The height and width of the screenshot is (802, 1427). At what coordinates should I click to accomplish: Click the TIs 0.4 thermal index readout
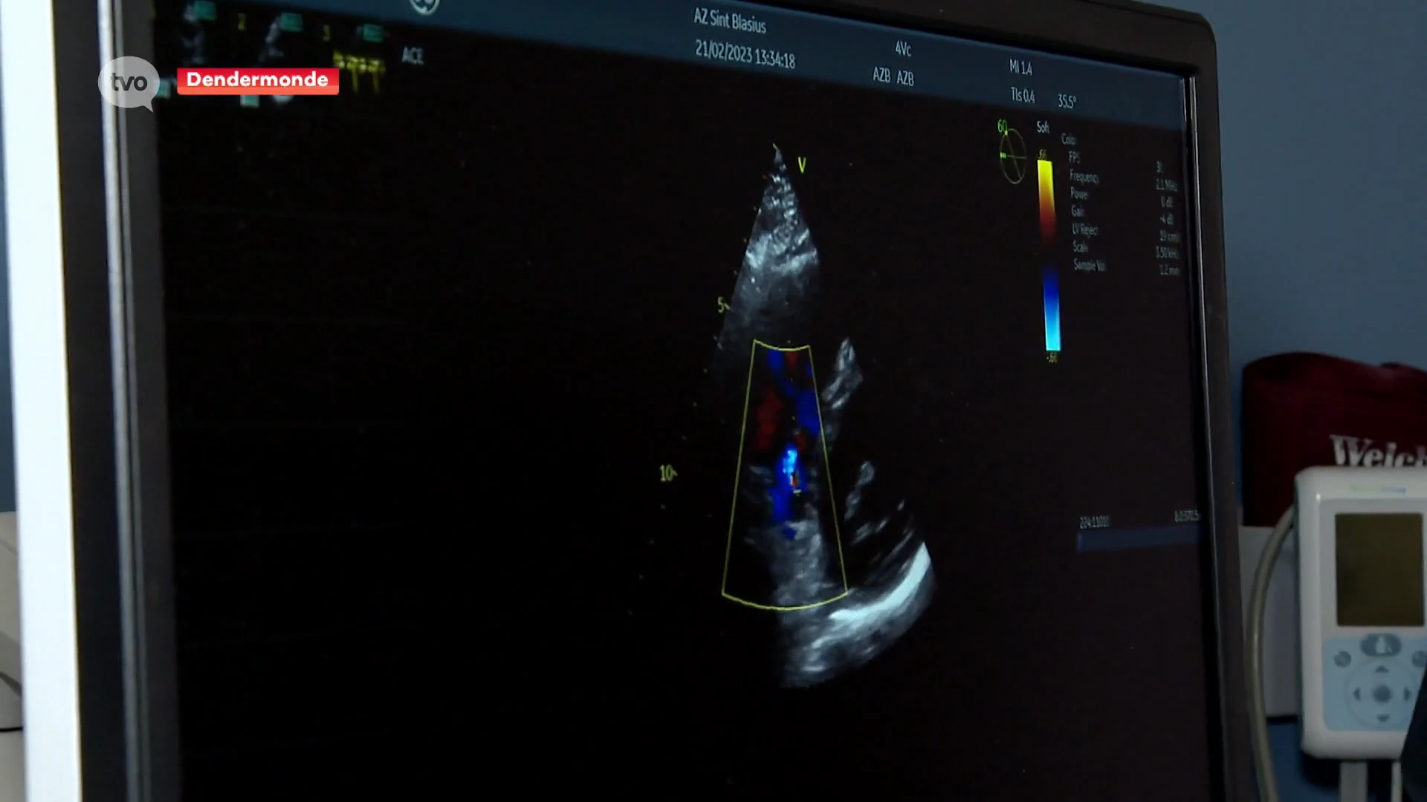coord(1022,95)
